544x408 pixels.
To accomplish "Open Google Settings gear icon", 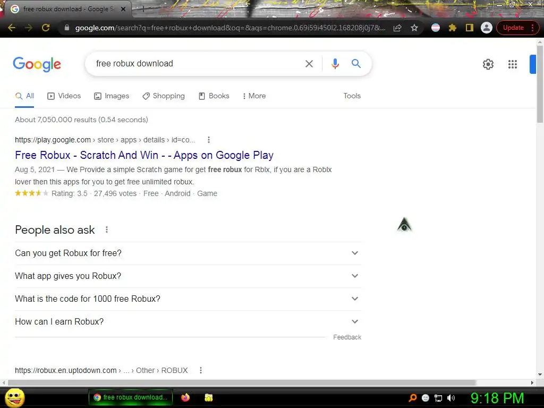I will click(488, 64).
